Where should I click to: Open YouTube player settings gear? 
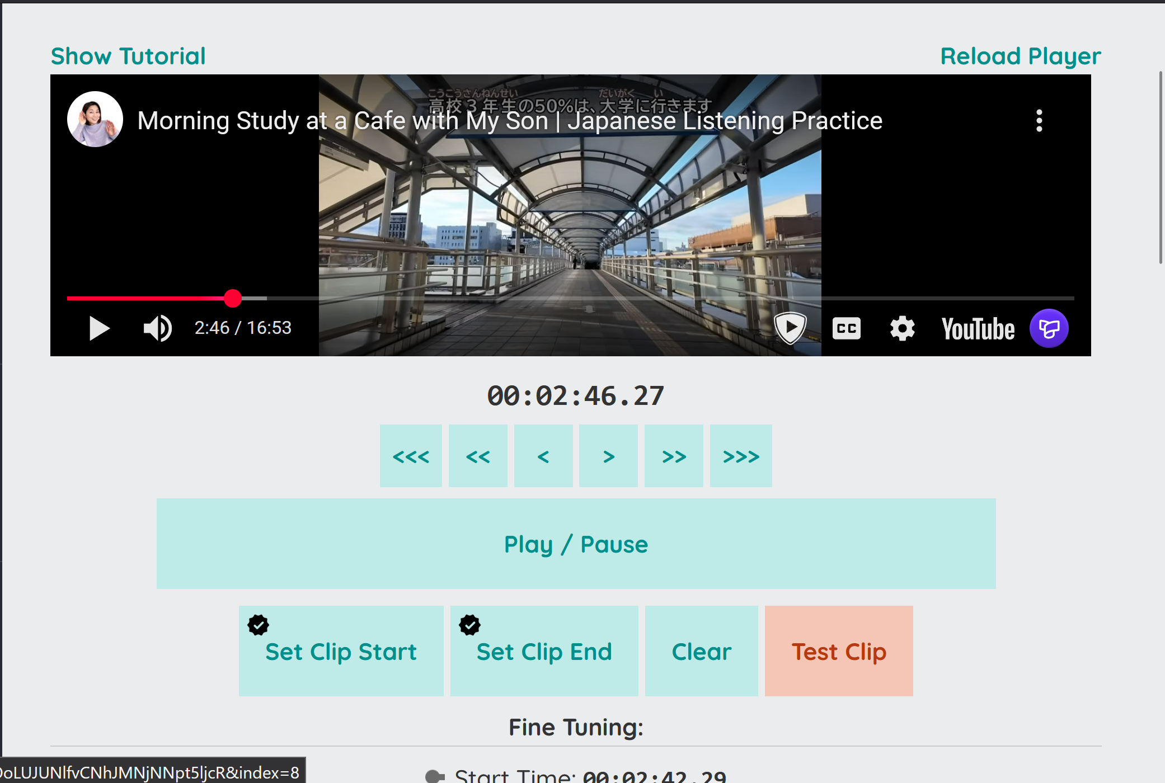coord(902,328)
